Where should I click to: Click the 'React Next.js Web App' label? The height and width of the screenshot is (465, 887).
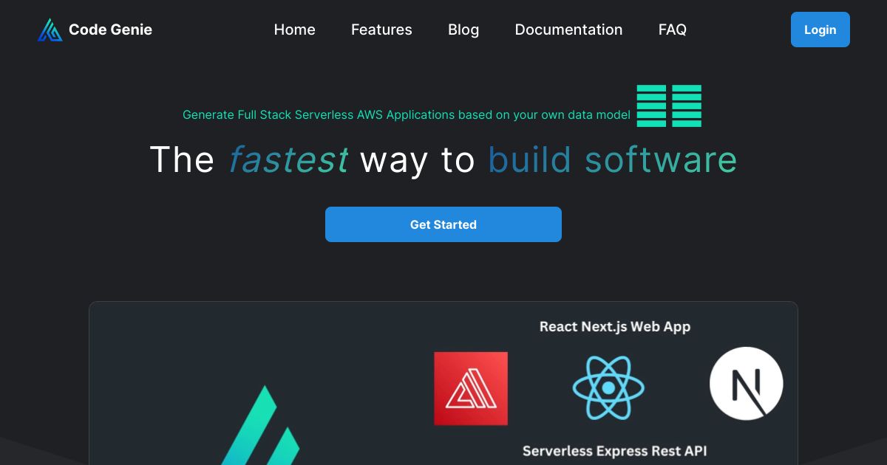[x=615, y=326]
